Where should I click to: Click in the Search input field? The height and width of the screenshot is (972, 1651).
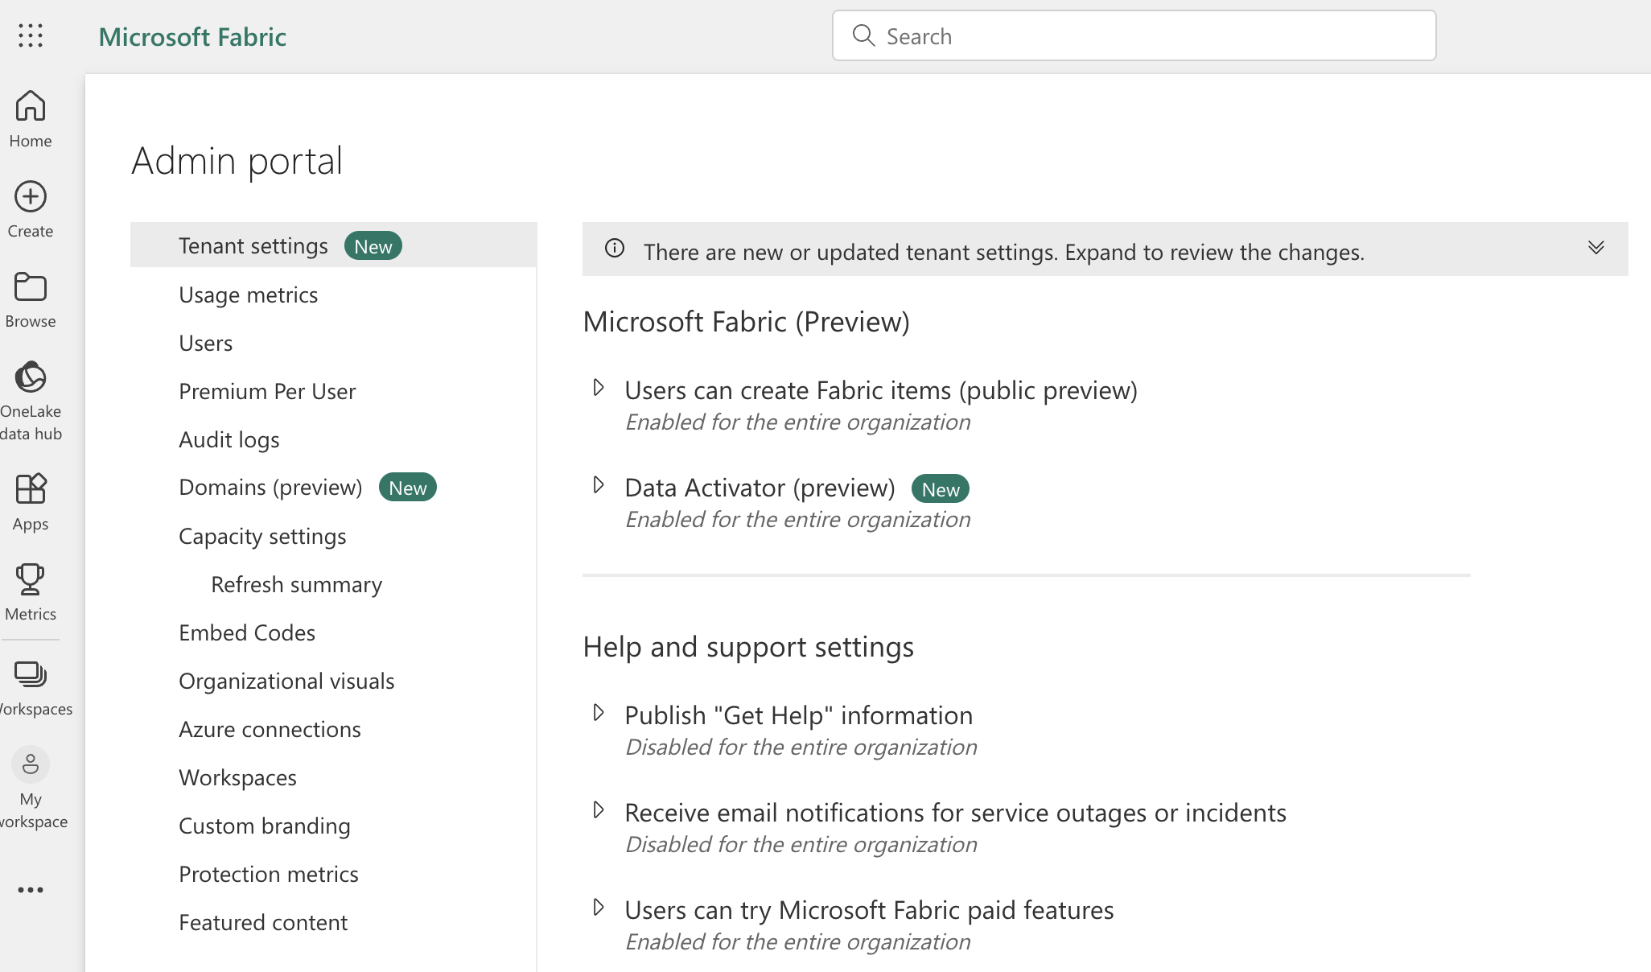[x=1134, y=35]
